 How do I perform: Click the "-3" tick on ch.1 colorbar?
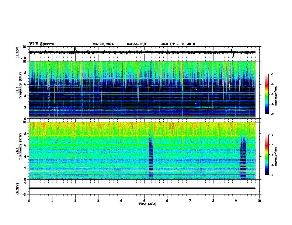point(272,74)
